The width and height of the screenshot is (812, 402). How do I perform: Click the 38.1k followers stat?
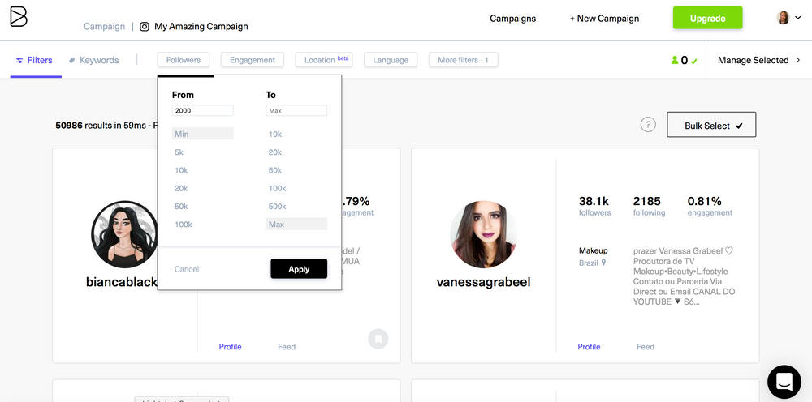594,206
